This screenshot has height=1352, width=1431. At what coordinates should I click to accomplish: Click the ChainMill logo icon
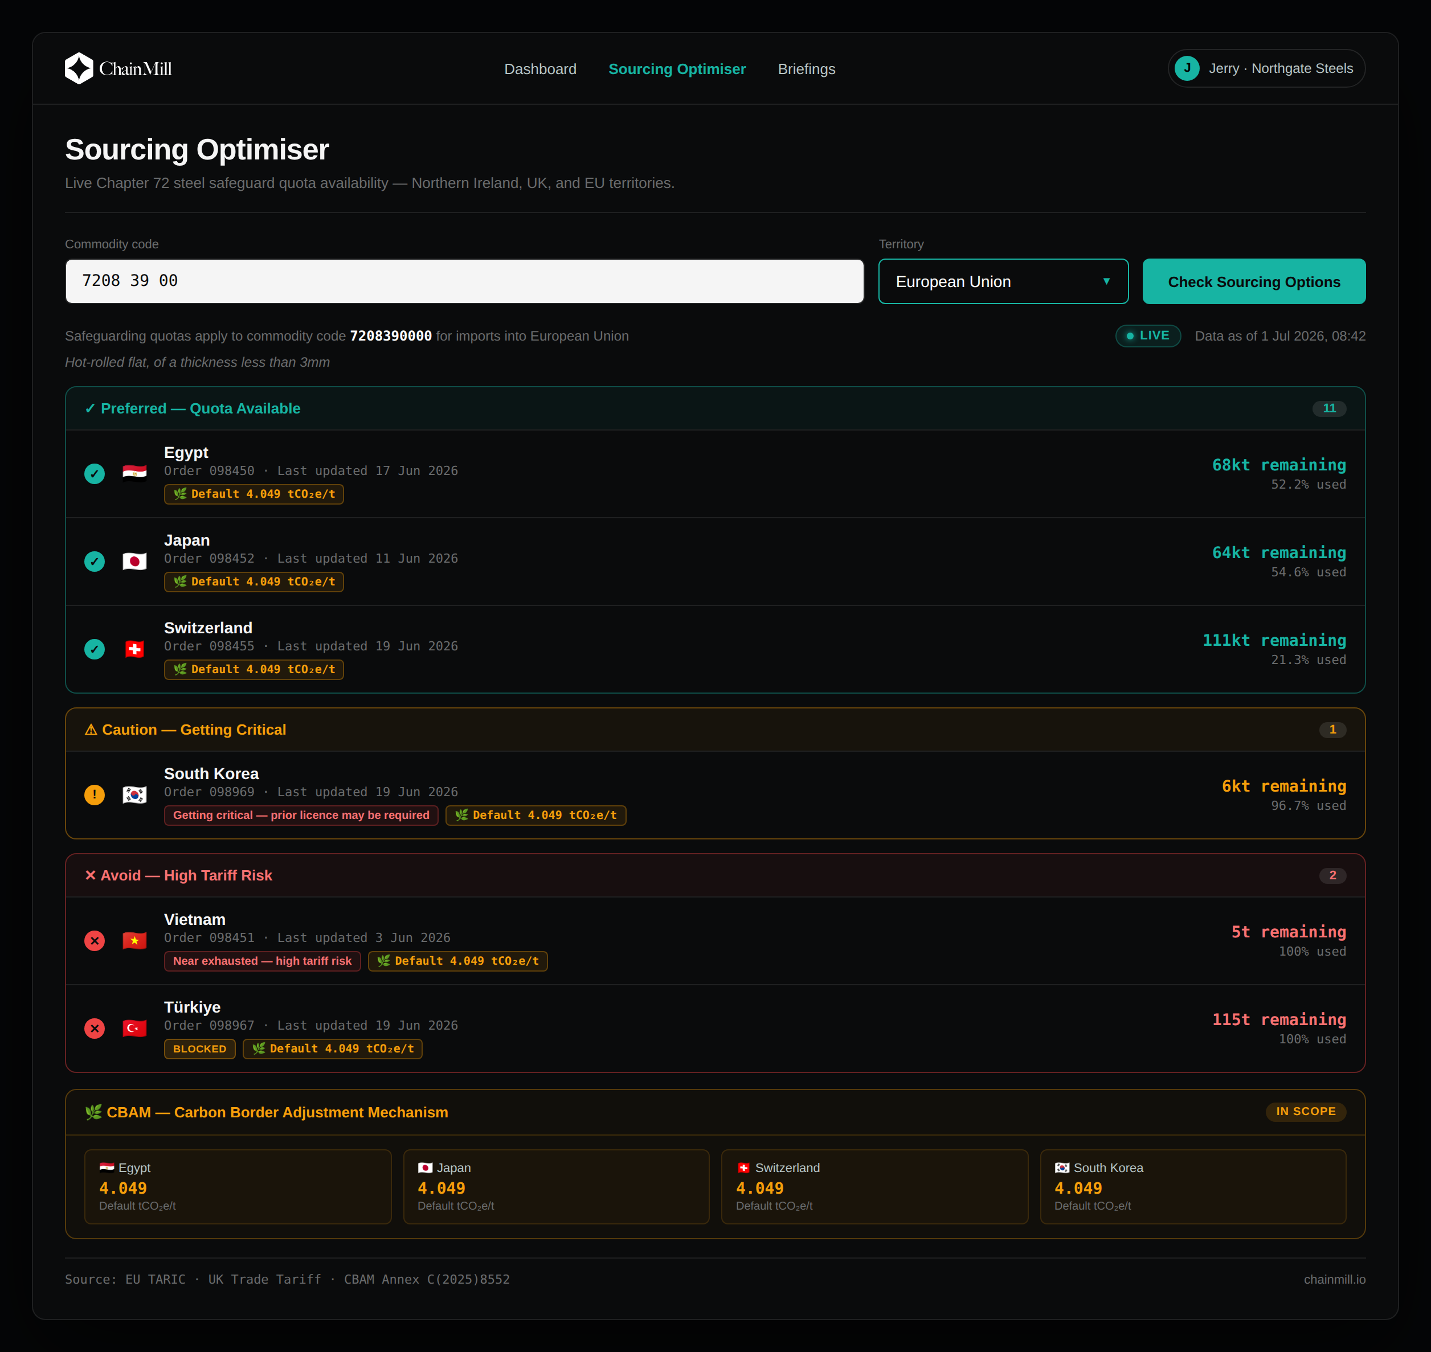(x=79, y=68)
